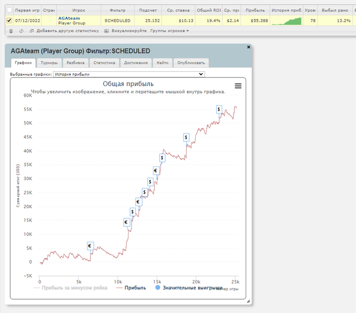Toggle Прибыль за минусом рейка legend
The image size is (356, 313).
point(70,288)
